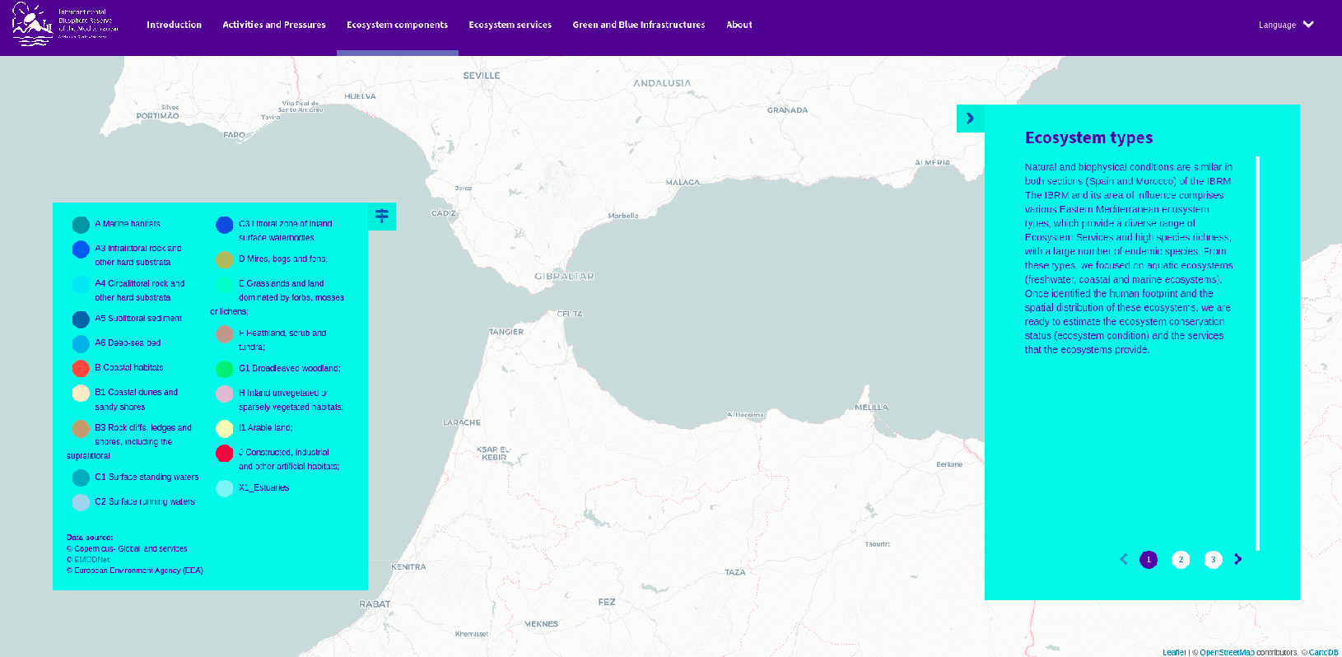Select A6 Deep-sea bed swatch
The image size is (1342, 657).
coord(81,344)
